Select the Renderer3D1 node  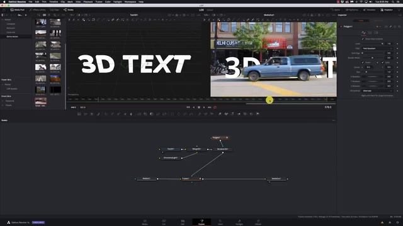[x=222, y=149]
